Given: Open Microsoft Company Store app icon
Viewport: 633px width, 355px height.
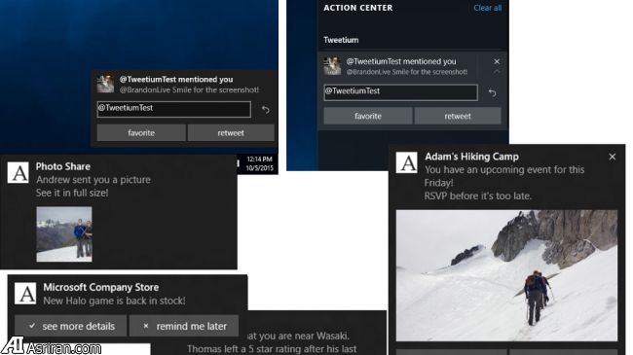Looking at the screenshot, I should [25, 294].
